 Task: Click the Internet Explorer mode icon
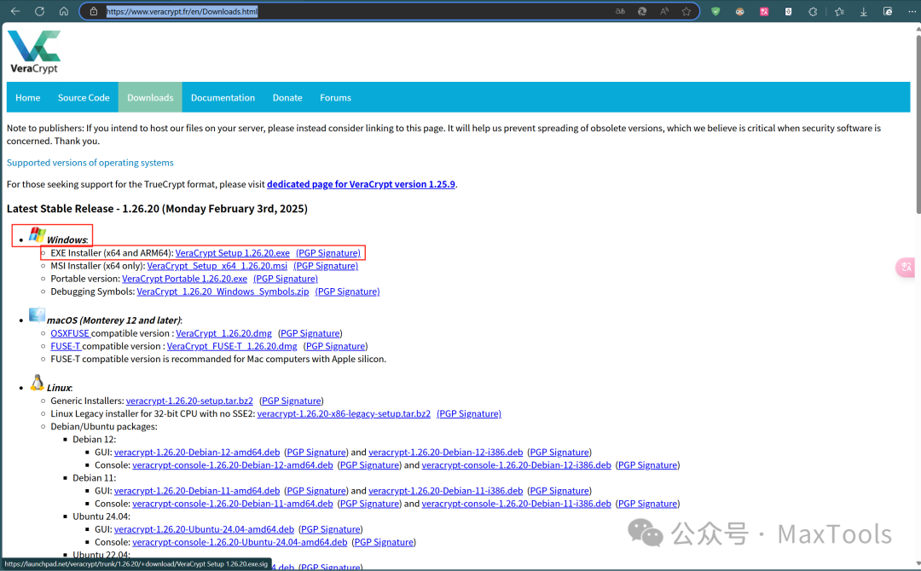tap(888, 11)
